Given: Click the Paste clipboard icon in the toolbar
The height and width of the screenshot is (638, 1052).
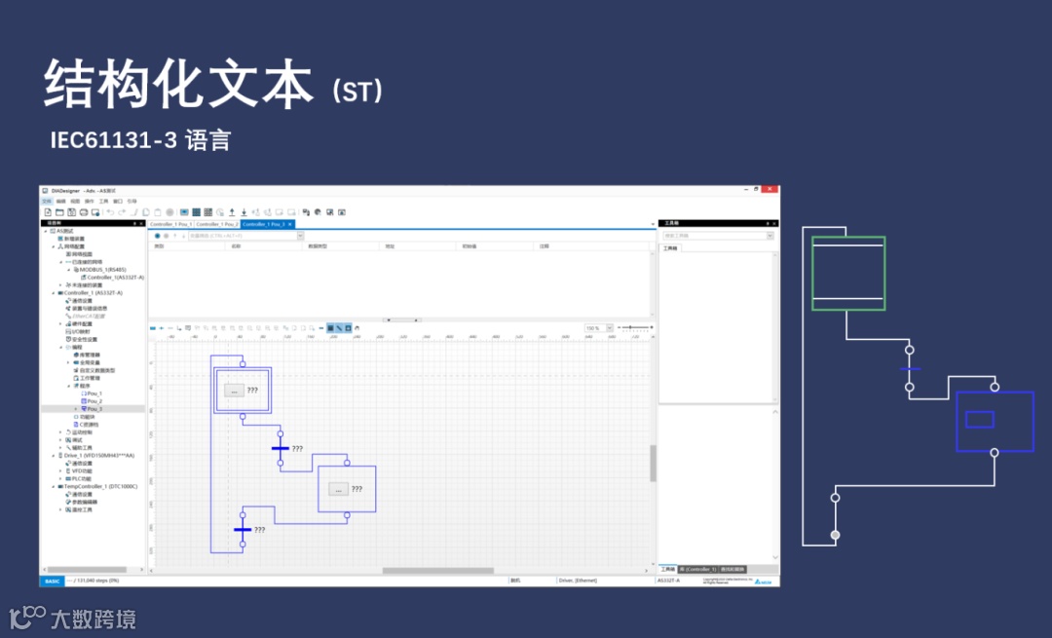Looking at the screenshot, I should tap(157, 212).
